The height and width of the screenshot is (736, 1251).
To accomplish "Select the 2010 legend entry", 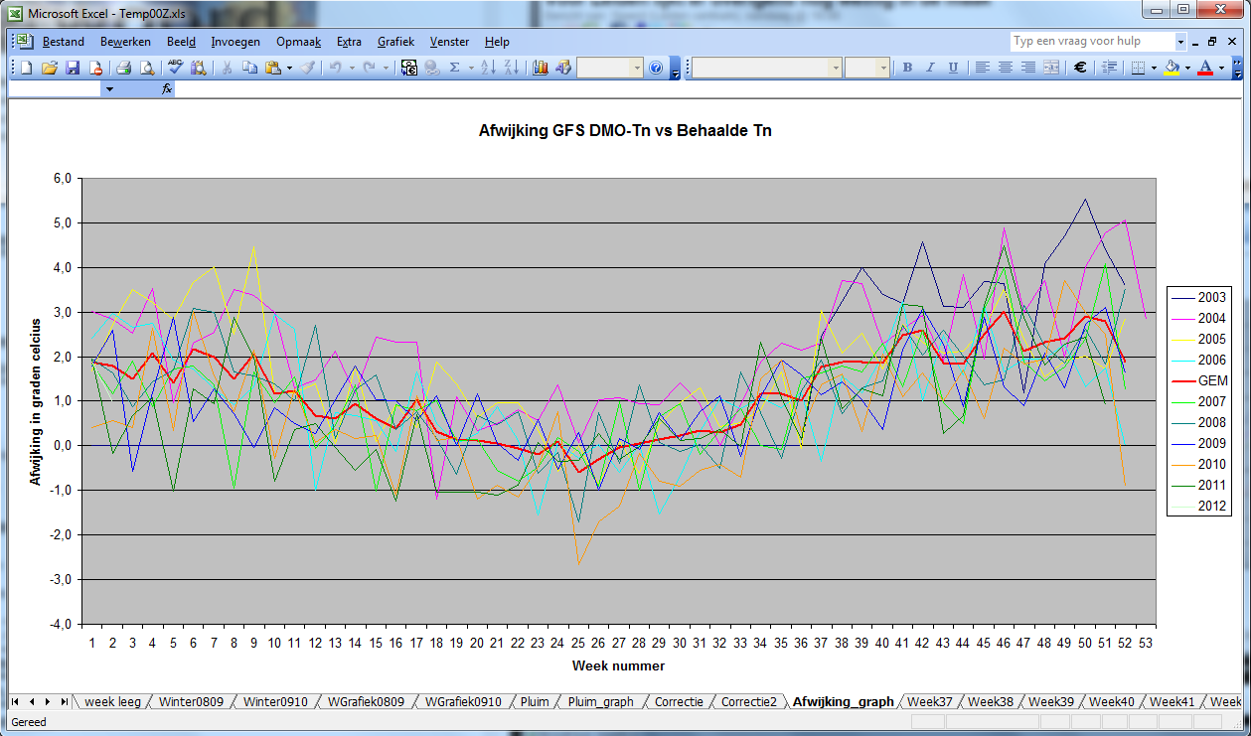I will tap(1200, 464).
